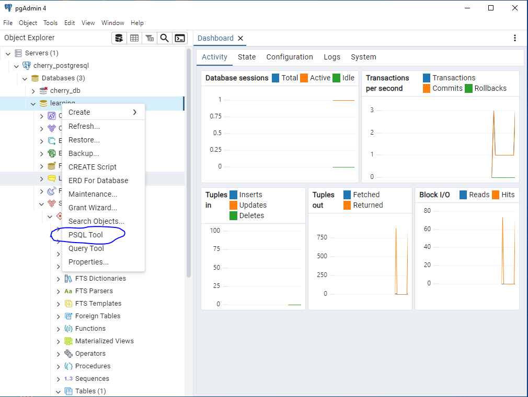
Task: Select the Materialized Views icon
Action: 67,341
